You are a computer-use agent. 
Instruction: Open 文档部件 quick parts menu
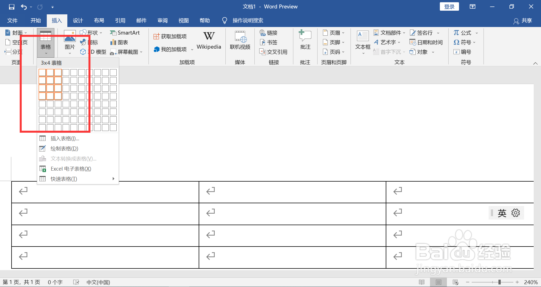click(389, 33)
